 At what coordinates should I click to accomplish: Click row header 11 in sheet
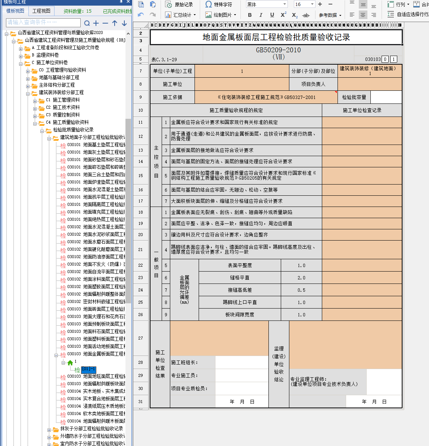(x=140, y=122)
